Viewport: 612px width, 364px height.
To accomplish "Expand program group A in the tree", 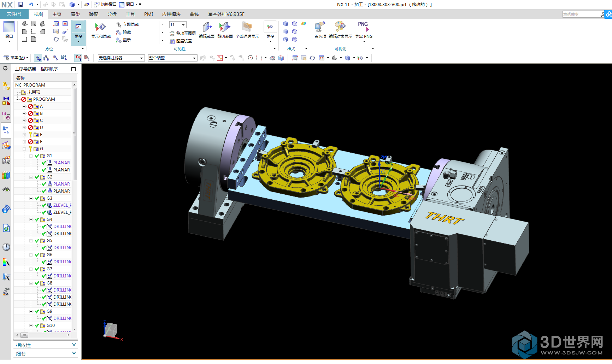I will [x=24, y=106].
